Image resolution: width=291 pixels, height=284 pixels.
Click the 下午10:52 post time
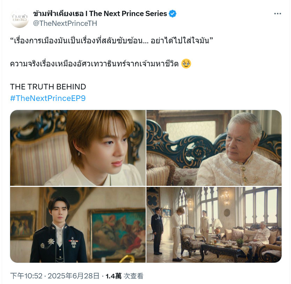coord(26,276)
